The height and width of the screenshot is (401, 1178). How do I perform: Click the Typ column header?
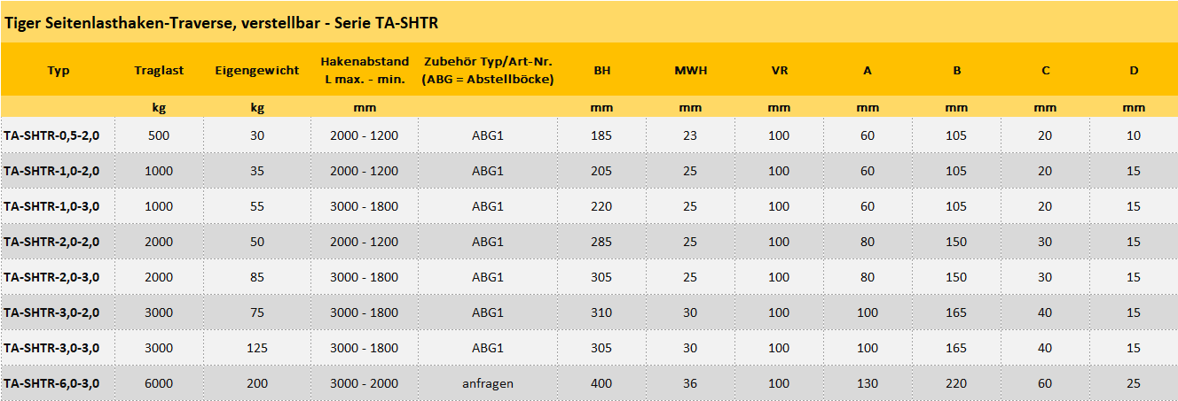[59, 70]
